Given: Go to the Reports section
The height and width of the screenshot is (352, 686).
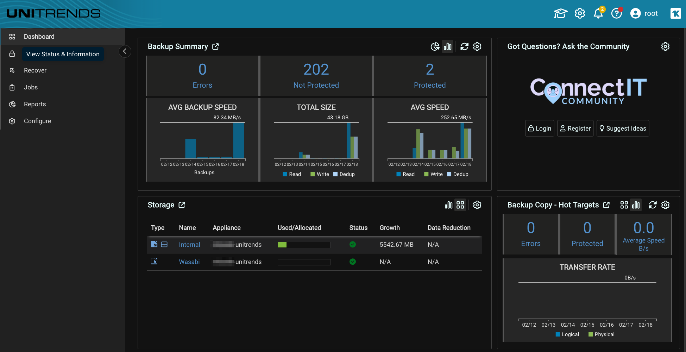Looking at the screenshot, I should coord(35,104).
